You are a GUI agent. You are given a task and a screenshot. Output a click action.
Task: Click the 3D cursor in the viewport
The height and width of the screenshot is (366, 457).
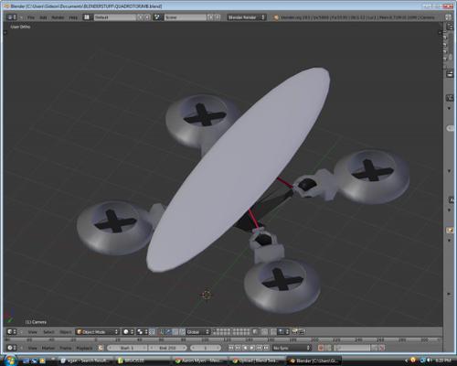tap(207, 295)
